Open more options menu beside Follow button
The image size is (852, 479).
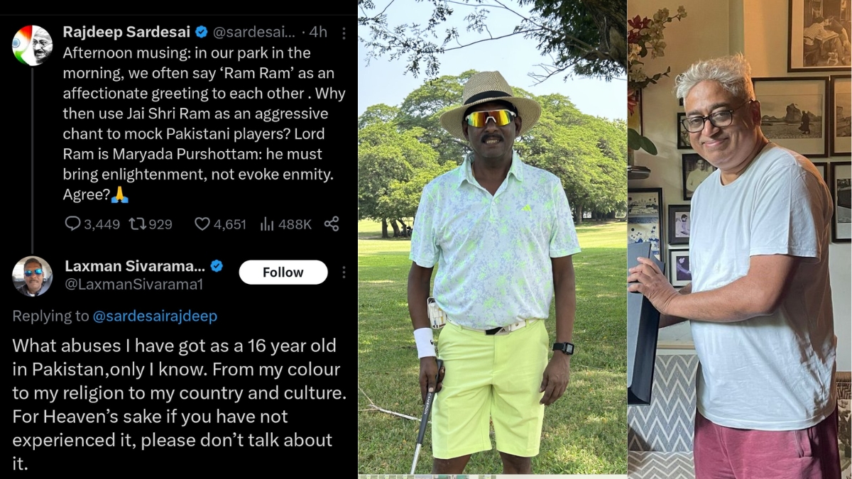(344, 272)
